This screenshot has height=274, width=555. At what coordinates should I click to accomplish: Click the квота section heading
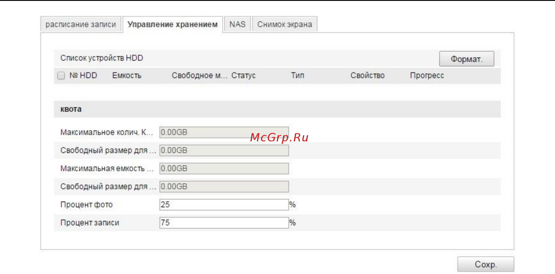pos(71,109)
